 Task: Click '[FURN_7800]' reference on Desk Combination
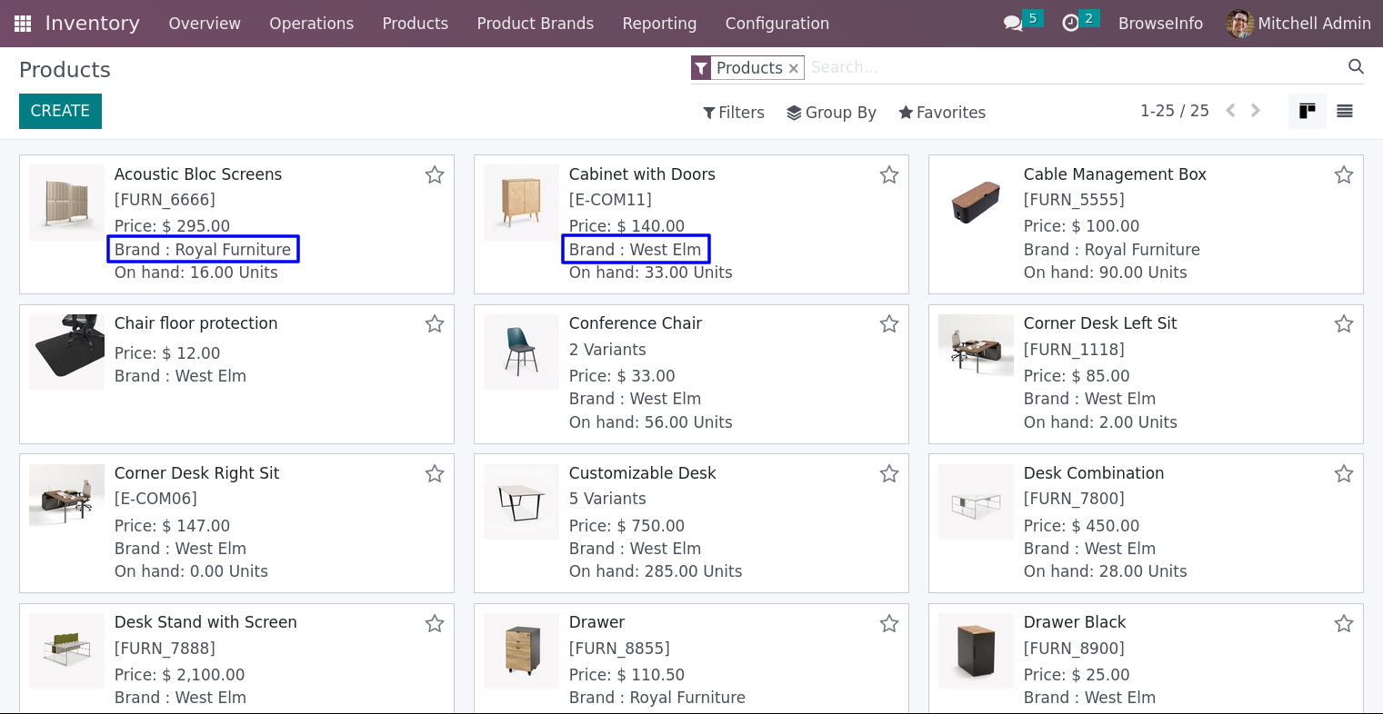(x=1074, y=499)
